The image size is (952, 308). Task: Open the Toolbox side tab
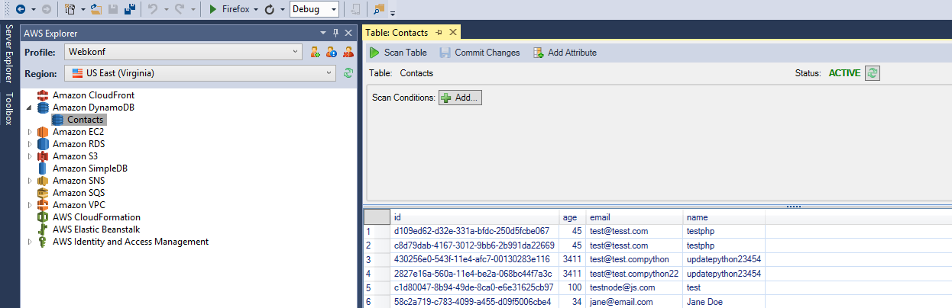(x=8, y=108)
